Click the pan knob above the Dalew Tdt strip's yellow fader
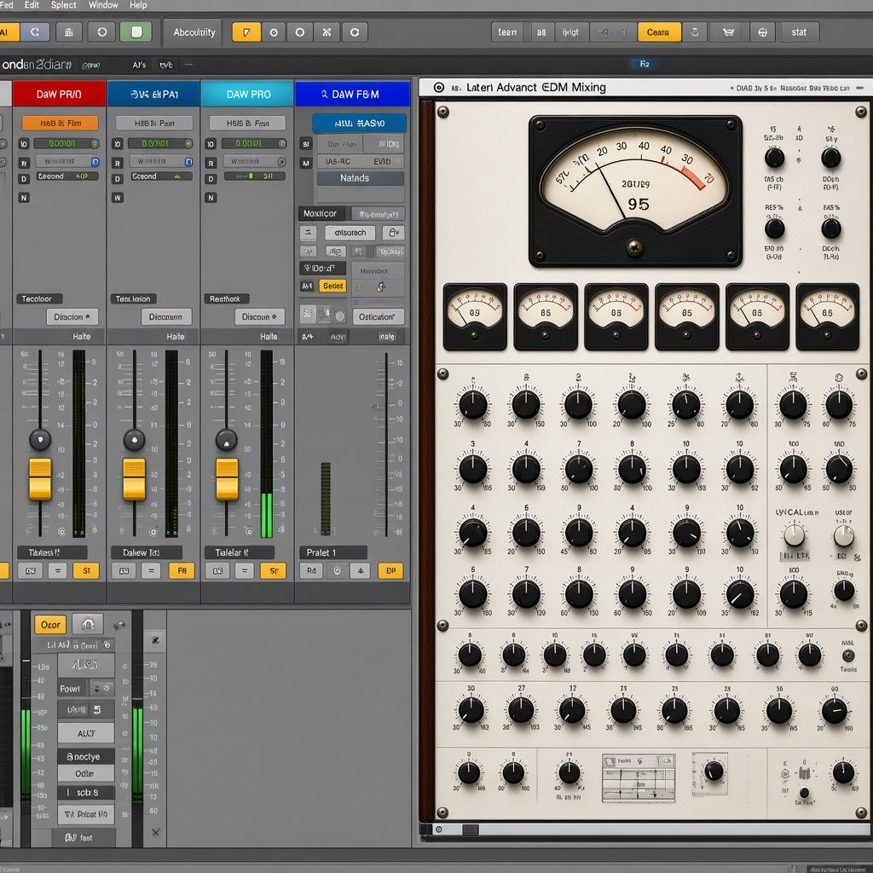The width and height of the screenshot is (873, 873). (x=134, y=440)
